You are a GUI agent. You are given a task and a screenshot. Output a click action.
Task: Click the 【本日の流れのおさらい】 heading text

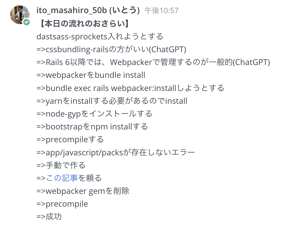pyautogui.click(x=84, y=24)
